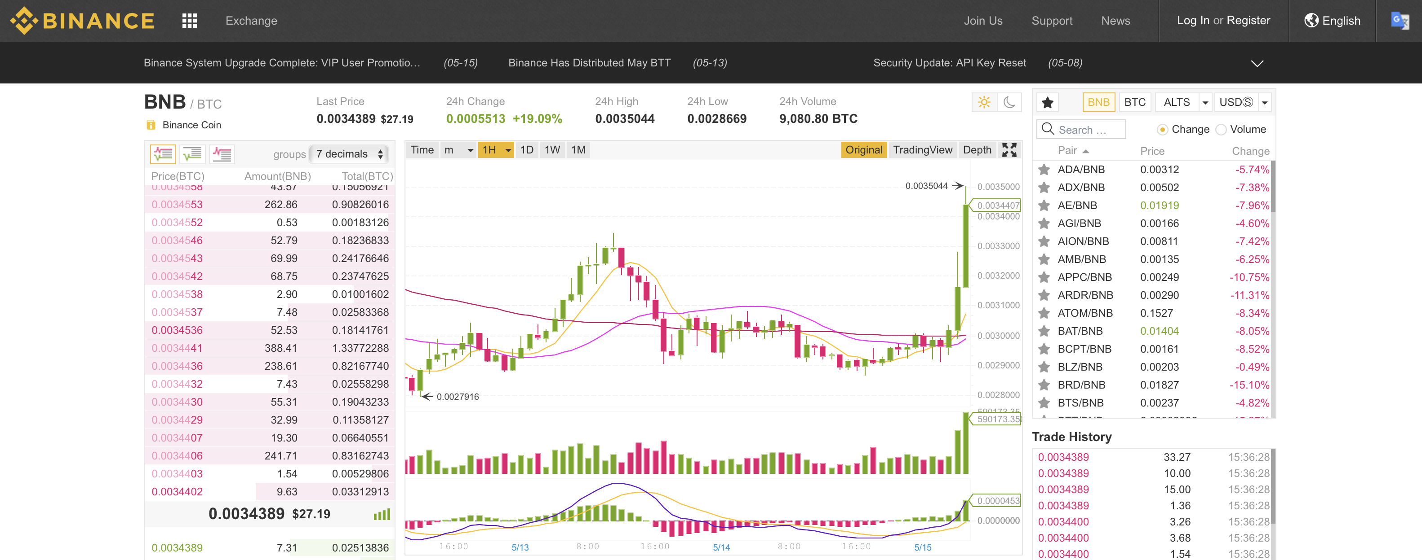Show buy orders only view
1422x560 pixels.
192,154
